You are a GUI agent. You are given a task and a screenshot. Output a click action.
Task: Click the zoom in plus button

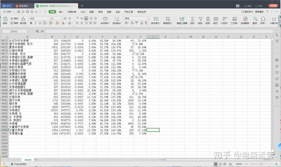276,164
